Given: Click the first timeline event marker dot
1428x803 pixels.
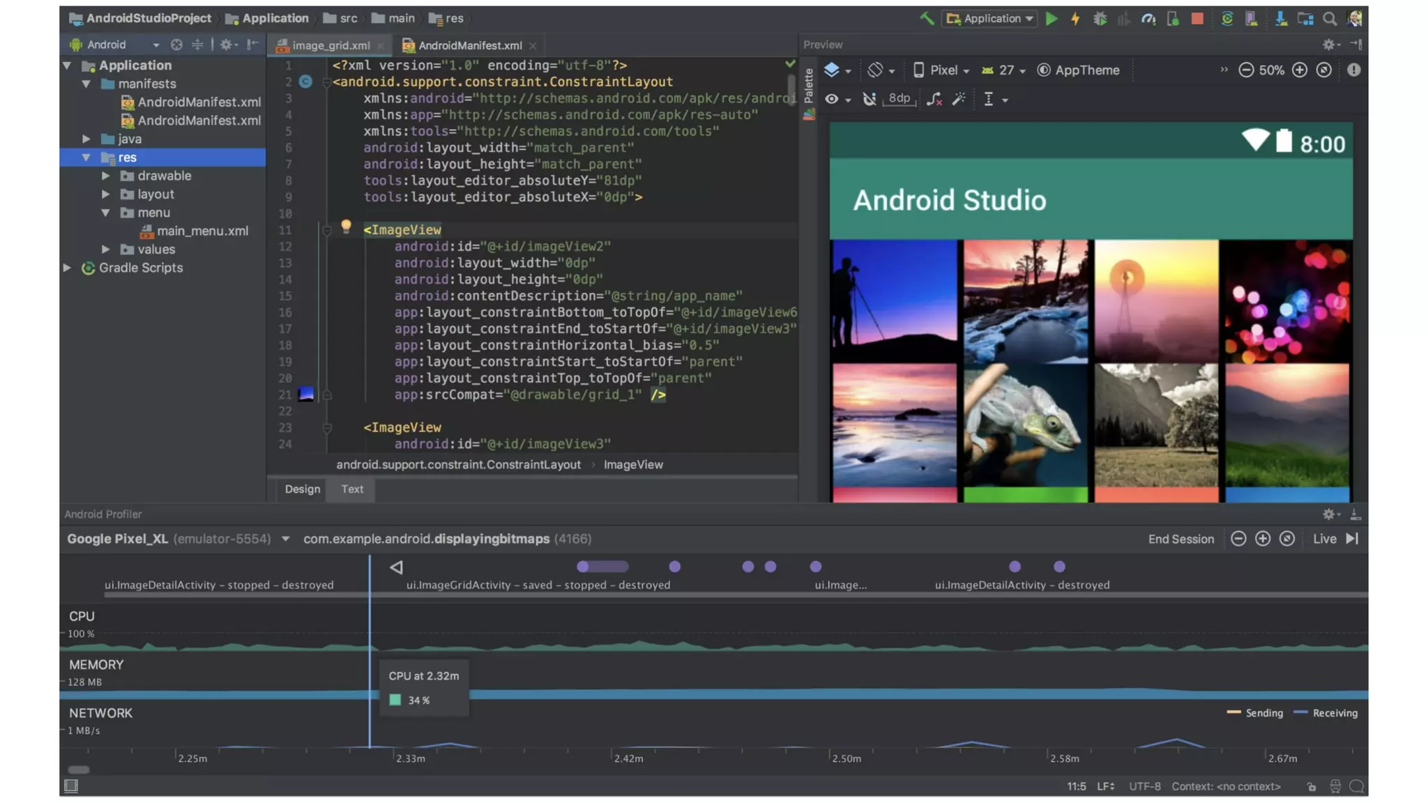Looking at the screenshot, I should point(583,567).
